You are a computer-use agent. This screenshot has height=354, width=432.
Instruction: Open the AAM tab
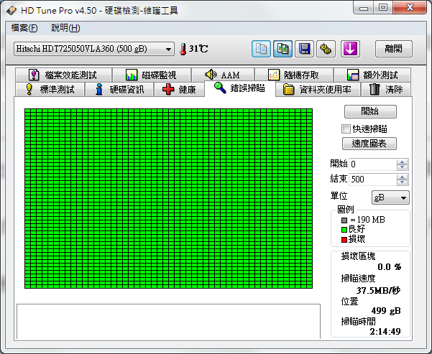[223, 75]
